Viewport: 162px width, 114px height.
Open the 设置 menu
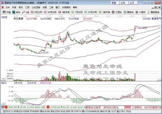point(45,7)
